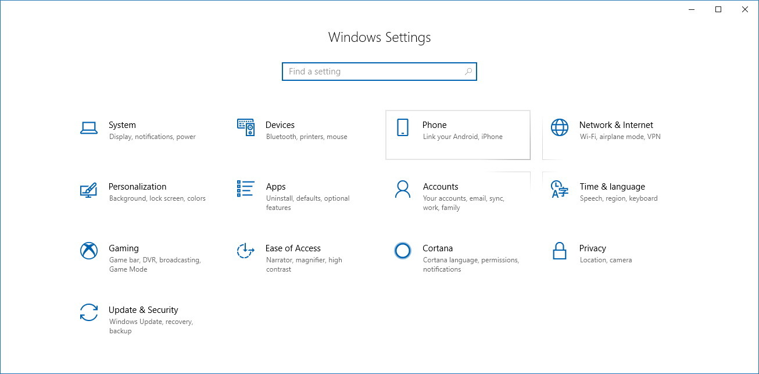759x374 pixels.
Task: Click 'Windows Update, recovery, backup' description
Action: click(x=151, y=326)
